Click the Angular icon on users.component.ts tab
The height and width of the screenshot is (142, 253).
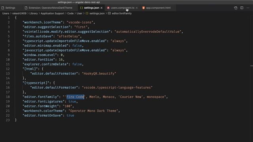click(x=108, y=8)
